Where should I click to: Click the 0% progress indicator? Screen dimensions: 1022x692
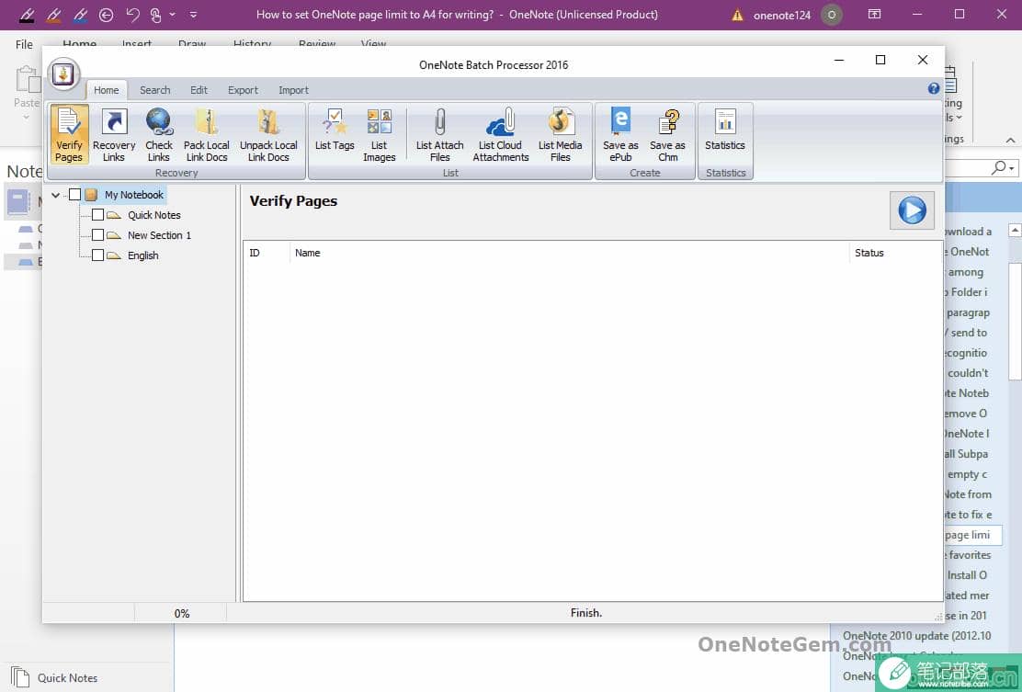coord(181,613)
